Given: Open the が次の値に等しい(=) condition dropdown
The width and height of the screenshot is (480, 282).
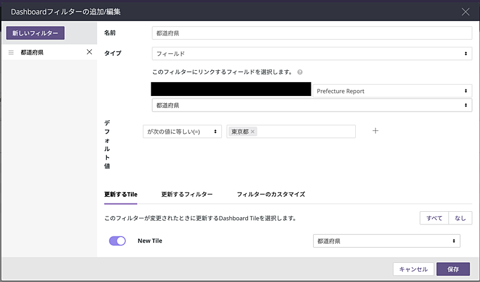Looking at the screenshot, I should (182, 131).
